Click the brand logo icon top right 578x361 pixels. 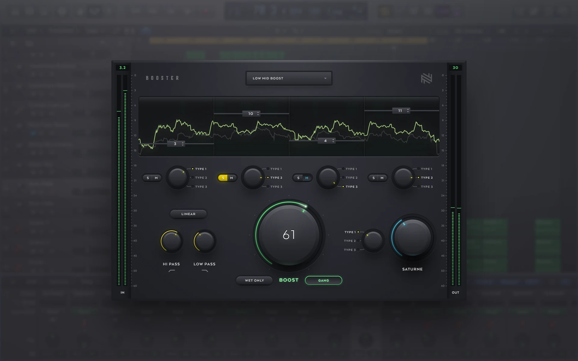tap(426, 79)
